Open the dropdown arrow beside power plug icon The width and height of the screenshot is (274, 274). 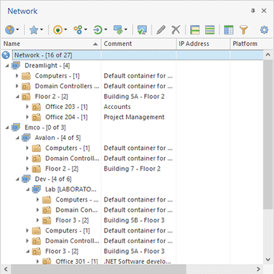(x=65, y=30)
